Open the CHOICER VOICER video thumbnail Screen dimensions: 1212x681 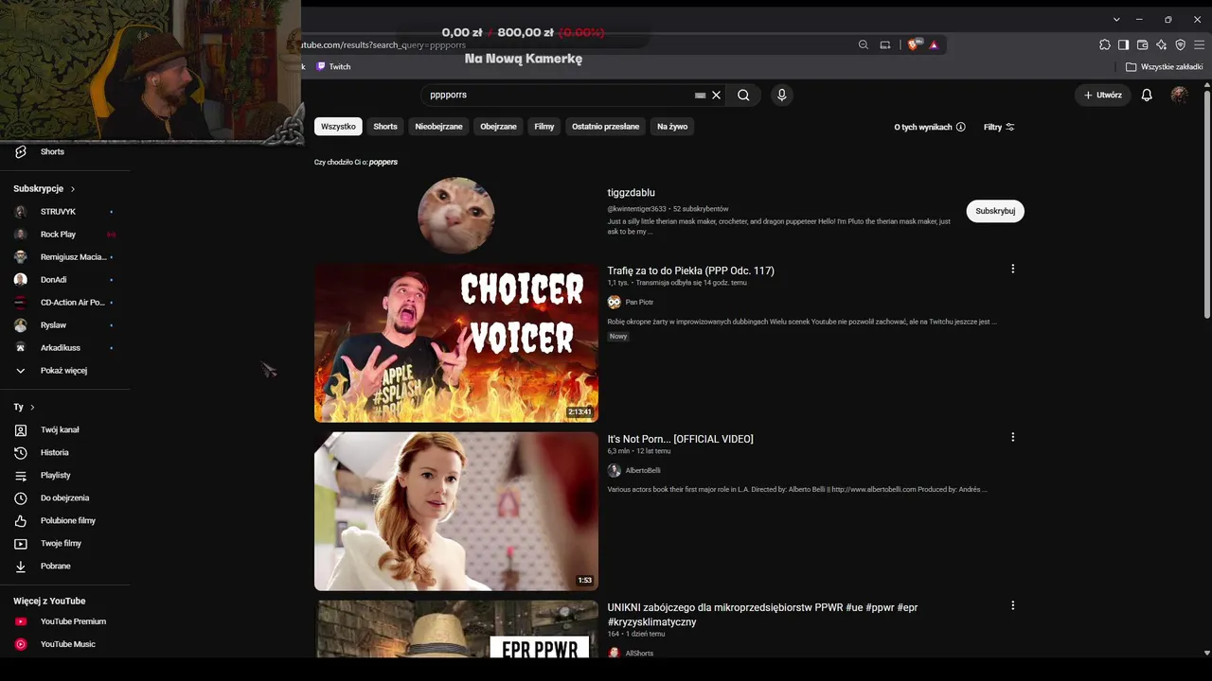click(x=456, y=343)
